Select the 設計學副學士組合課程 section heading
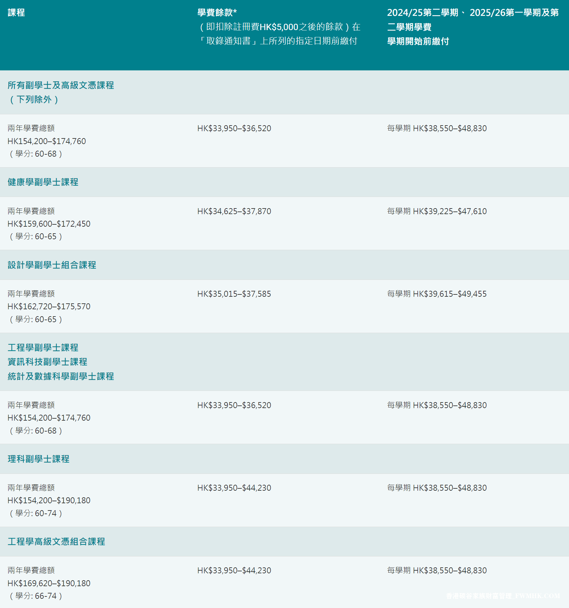This screenshot has height=608, width=569. pos(52,265)
